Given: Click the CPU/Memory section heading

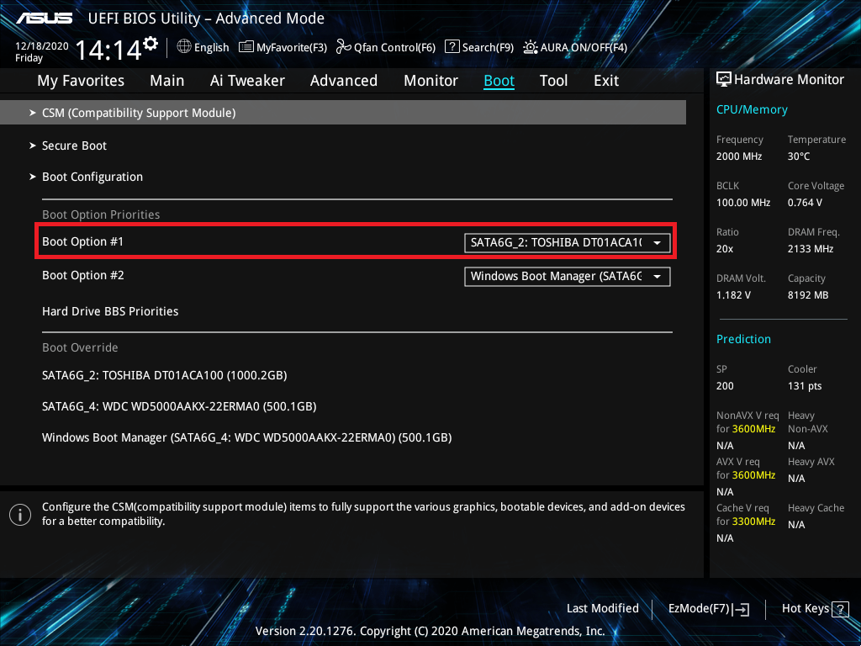Looking at the screenshot, I should 752,110.
